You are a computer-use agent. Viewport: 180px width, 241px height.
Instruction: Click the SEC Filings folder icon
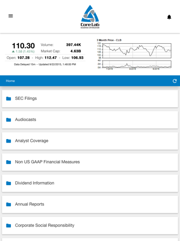pyautogui.click(x=8, y=98)
